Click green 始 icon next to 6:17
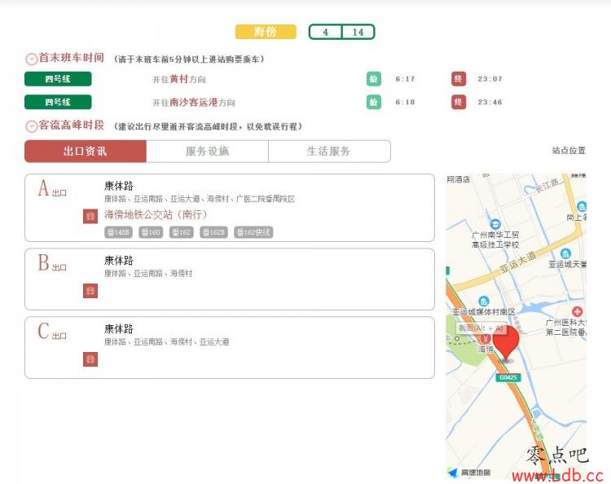 coord(374,79)
